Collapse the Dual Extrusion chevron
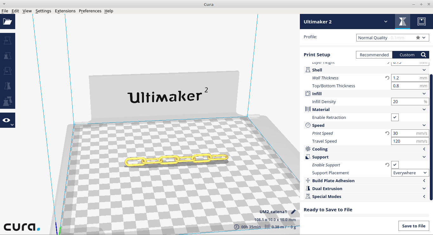The height and width of the screenshot is (235, 433). [424, 189]
